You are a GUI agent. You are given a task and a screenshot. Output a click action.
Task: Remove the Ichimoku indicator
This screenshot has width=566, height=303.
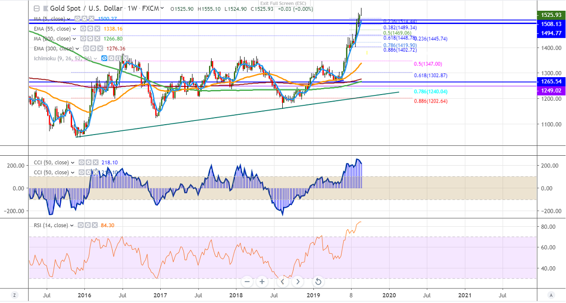pos(125,58)
